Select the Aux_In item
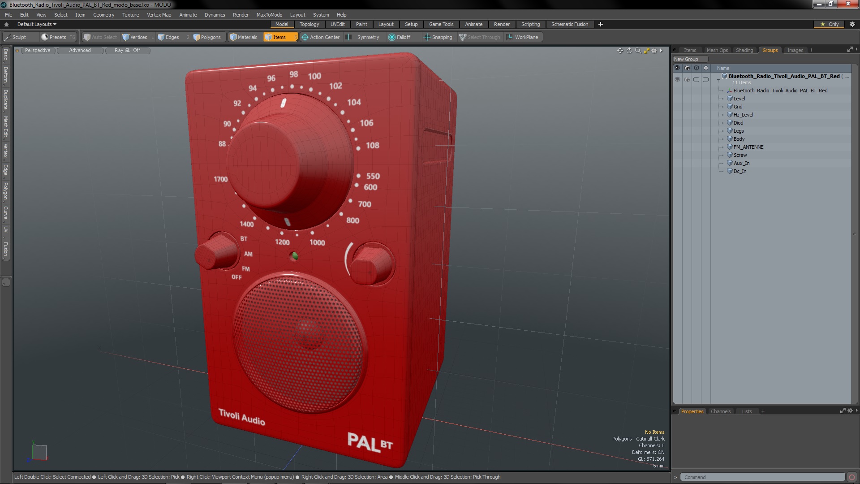 741,163
